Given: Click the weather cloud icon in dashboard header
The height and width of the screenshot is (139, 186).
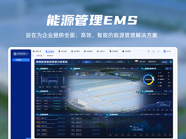Looking at the screenshot, I should [x=136, y=61].
